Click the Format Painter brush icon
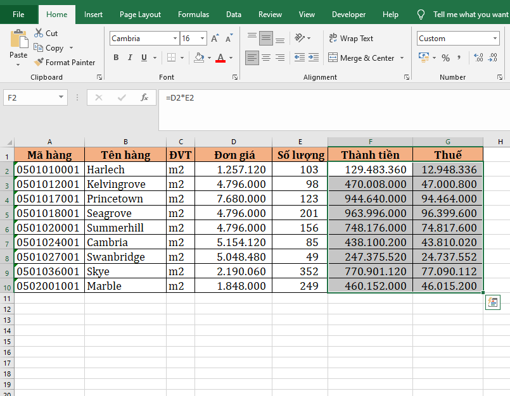This screenshot has height=396, width=510. (x=39, y=63)
